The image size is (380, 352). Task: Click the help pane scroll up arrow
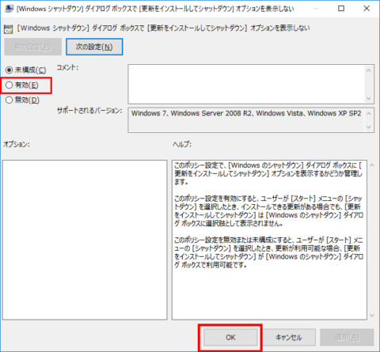click(372, 165)
